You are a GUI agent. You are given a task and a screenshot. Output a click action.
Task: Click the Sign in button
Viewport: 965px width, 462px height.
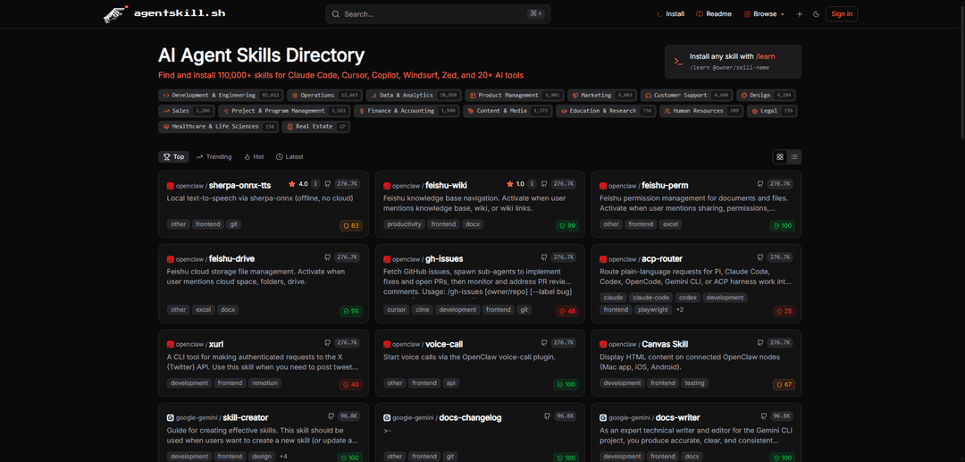[x=841, y=13]
